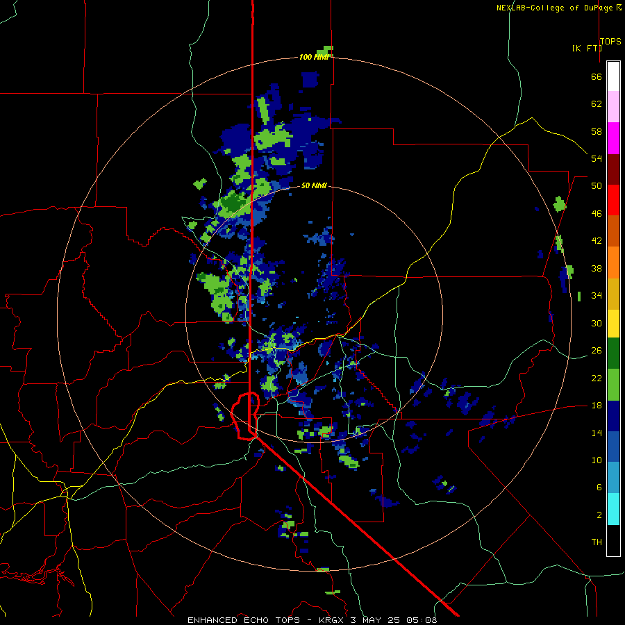Select the legend value 66
Screen dimensions: 625x625
tap(597, 76)
